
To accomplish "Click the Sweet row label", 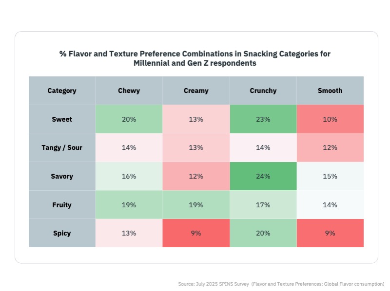I will [x=62, y=119].
